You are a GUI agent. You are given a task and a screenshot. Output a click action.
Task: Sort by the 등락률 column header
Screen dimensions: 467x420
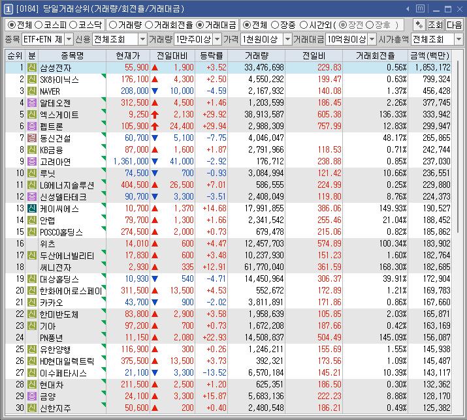211,55
